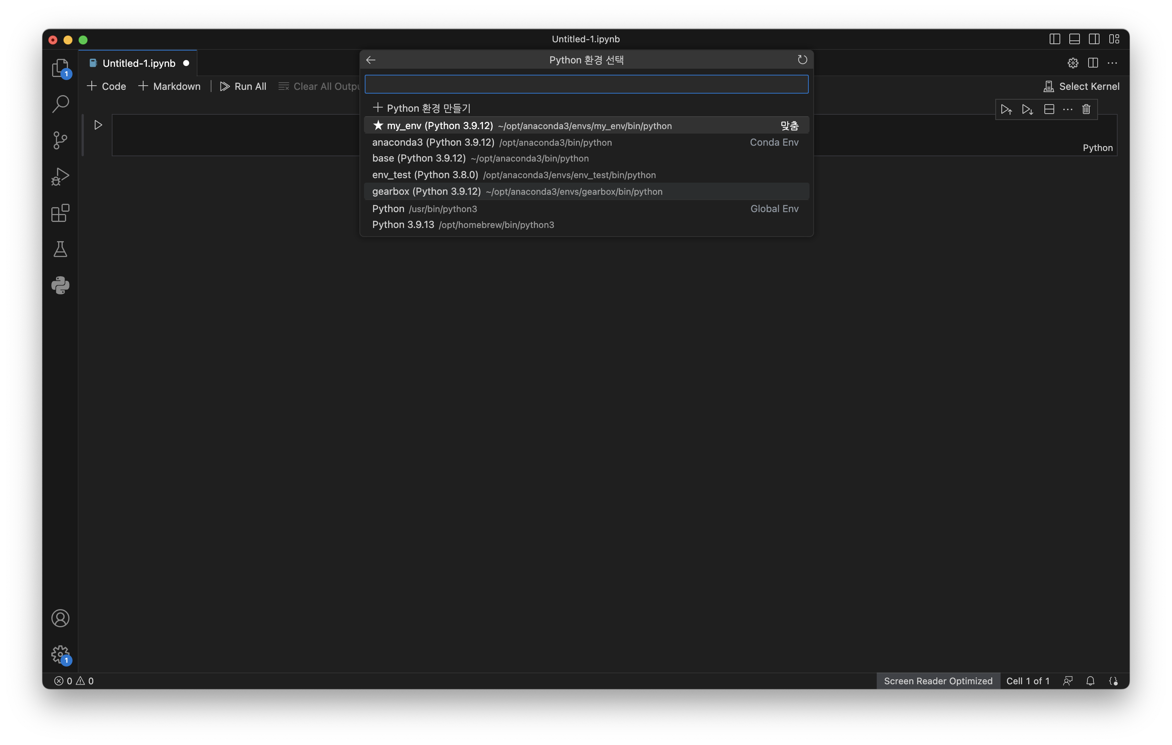Open the Python environments view
Image resolution: width=1172 pixels, height=745 pixels.
[x=60, y=285]
